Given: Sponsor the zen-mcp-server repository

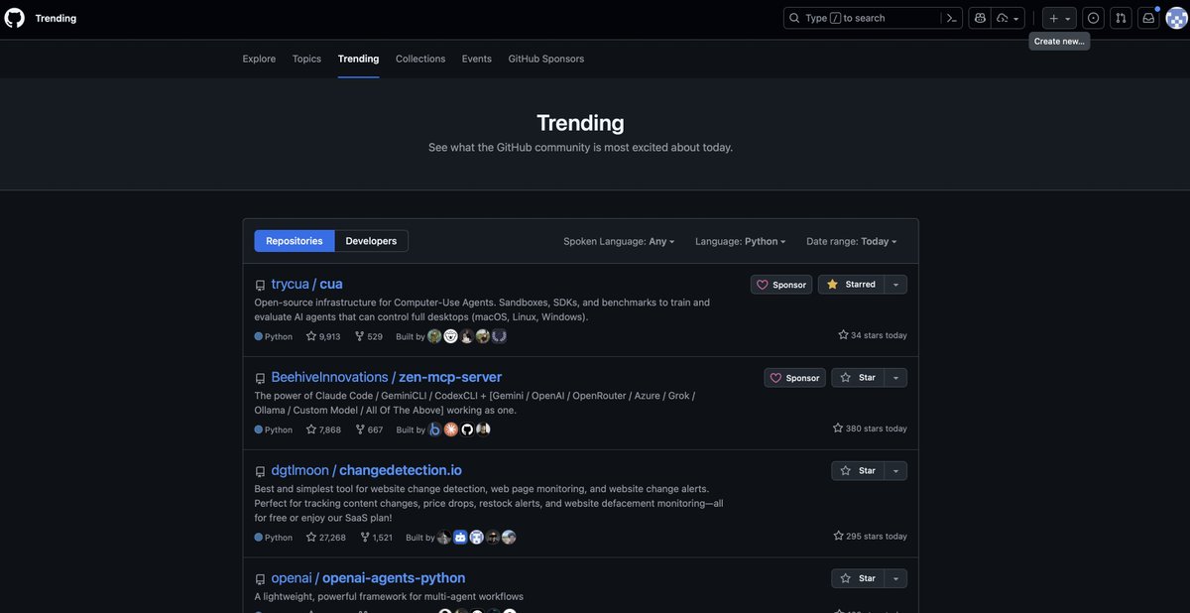Looking at the screenshot, I should coord(795,378).
